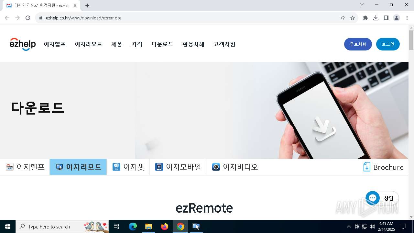Image resolution: width=414 pixels, height=233 pixels.
Task: Click the 무료체험 button
Action: coord(358,44)
